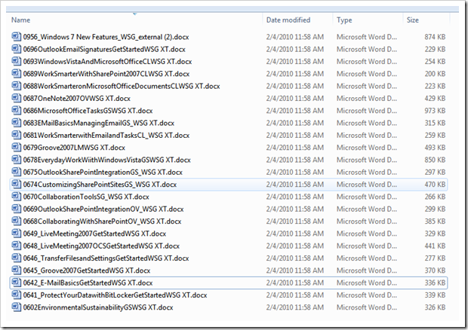Click Word icon of 0678EverydayWorkWiithWindowsVista file
Screen dimensions: 468x330
click(16, 159)
